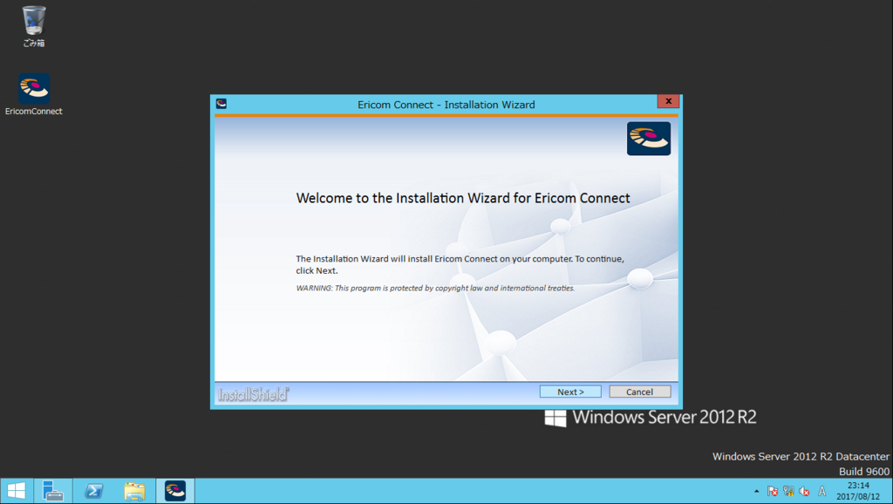Open File Explorer from the taskbar

[134, 491]
